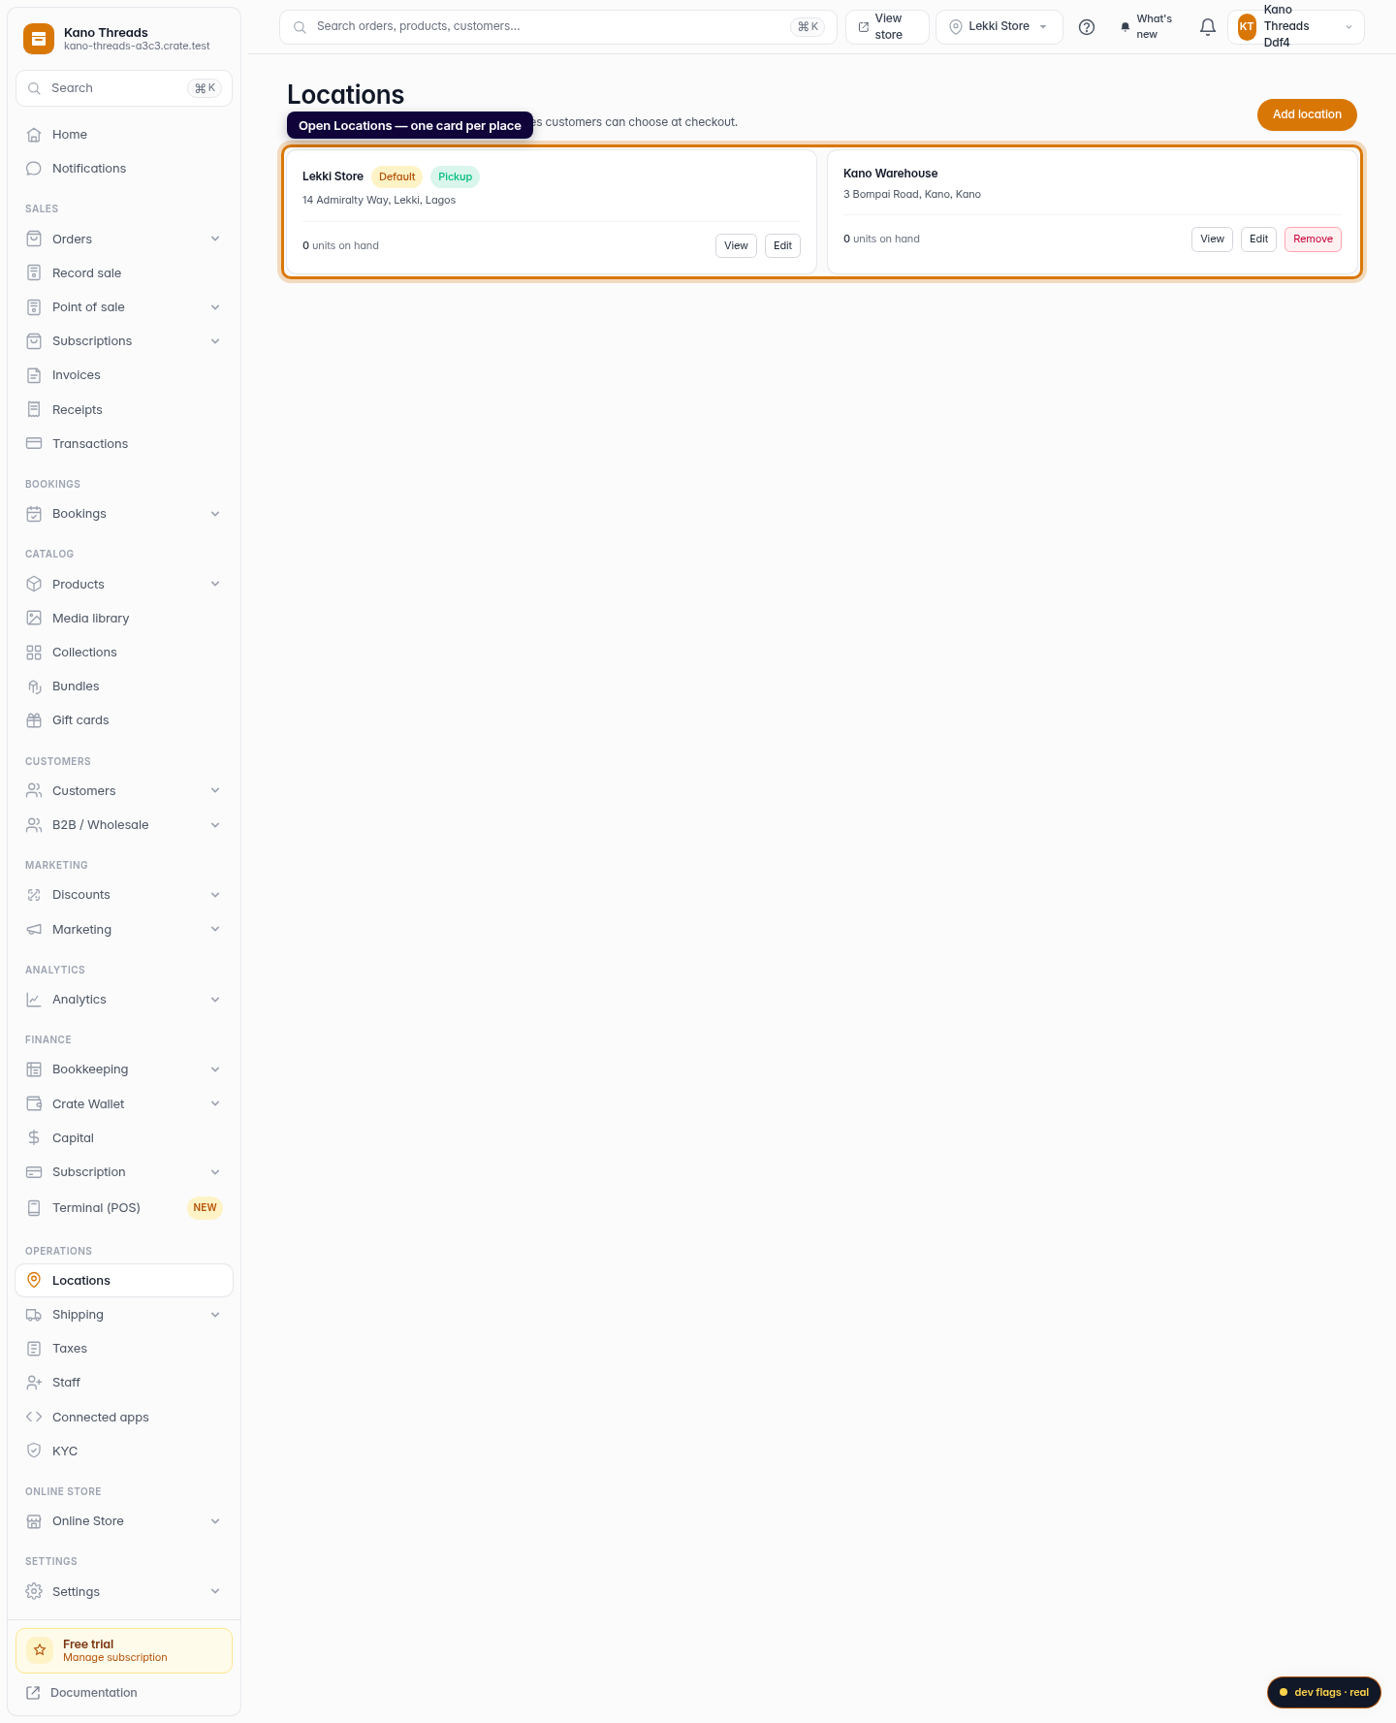
Task: Select the Collections grid icon
Action: pos(34,653)
